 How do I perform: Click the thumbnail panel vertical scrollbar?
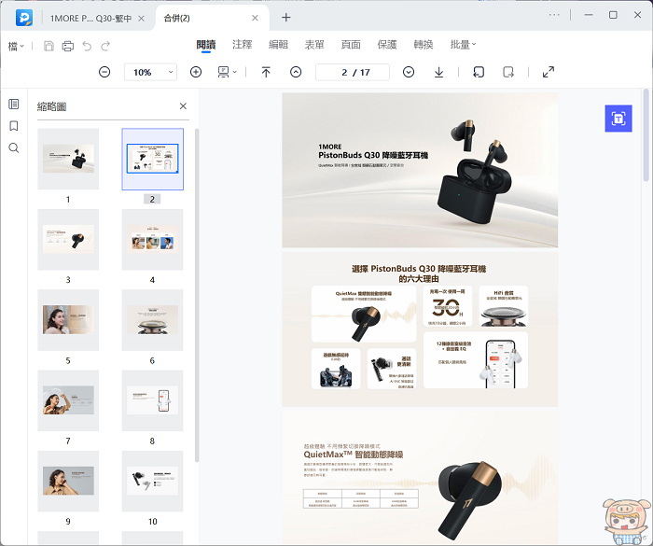click(197, 295)
